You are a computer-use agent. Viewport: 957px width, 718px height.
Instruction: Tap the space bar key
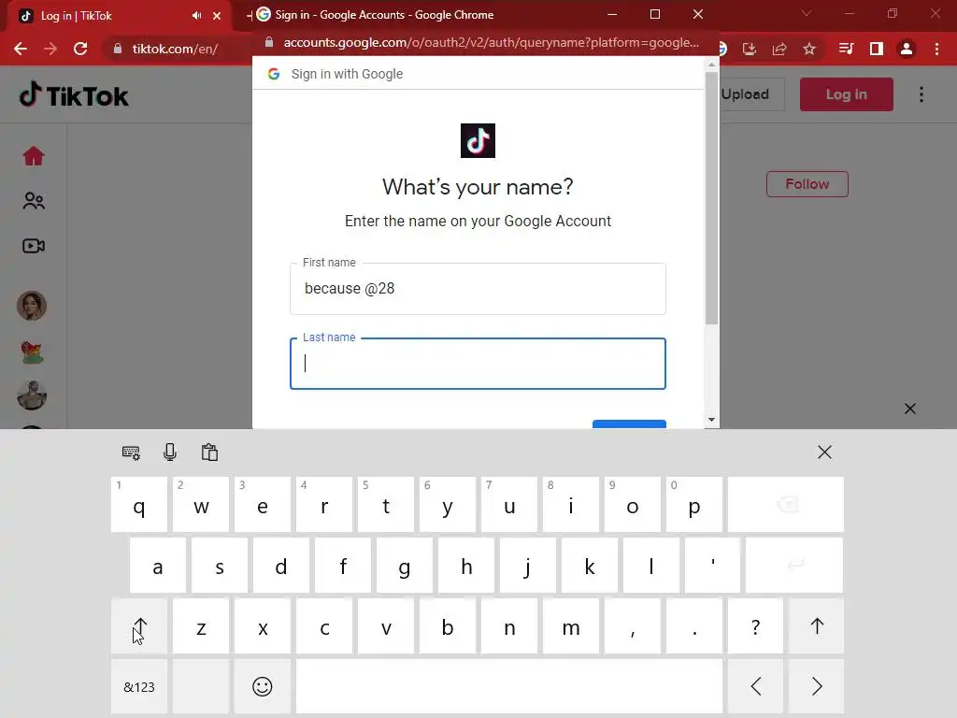509,686
